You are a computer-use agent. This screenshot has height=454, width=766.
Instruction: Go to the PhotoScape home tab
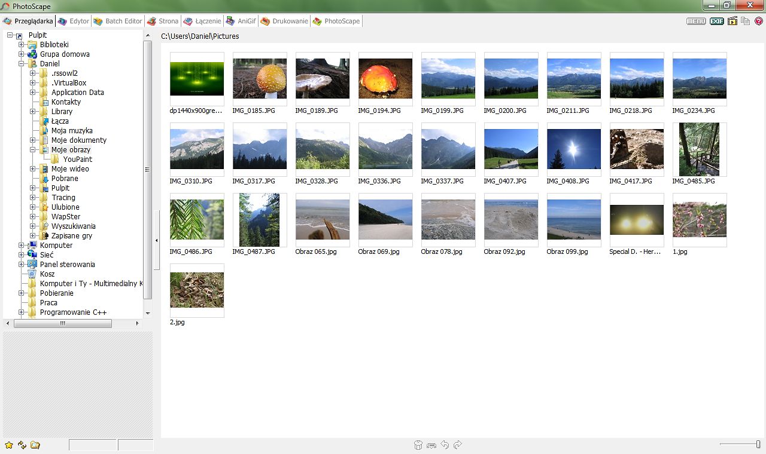pos(336,21)
